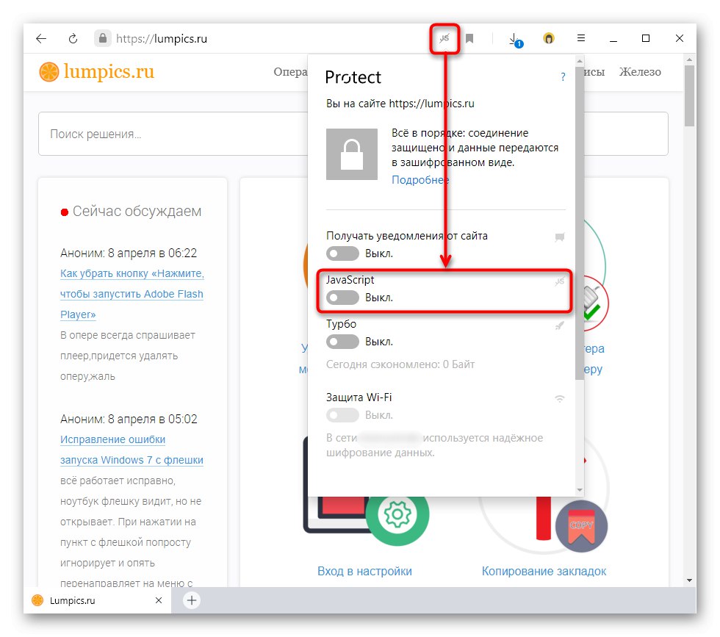
Task: Open a new tab with plus button
Action: pos(191,600)
